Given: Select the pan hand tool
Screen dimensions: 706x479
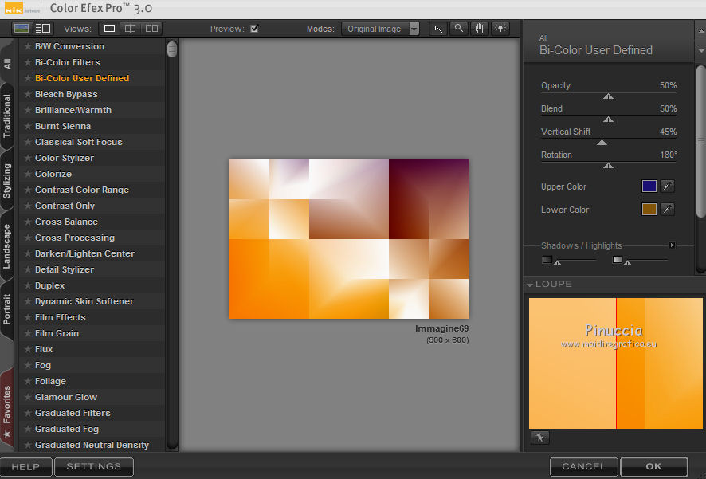Looking at the screenshot, I should pos(479,29).
